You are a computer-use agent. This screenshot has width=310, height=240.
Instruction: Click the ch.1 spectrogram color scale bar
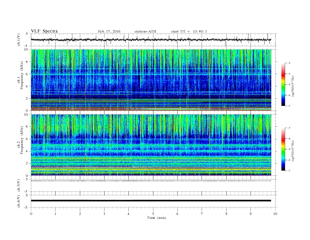click(283, 84)
